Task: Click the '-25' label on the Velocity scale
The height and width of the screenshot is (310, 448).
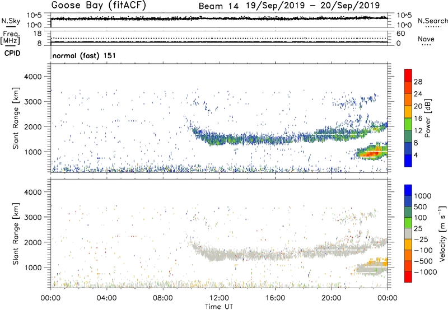Action: 421,239
